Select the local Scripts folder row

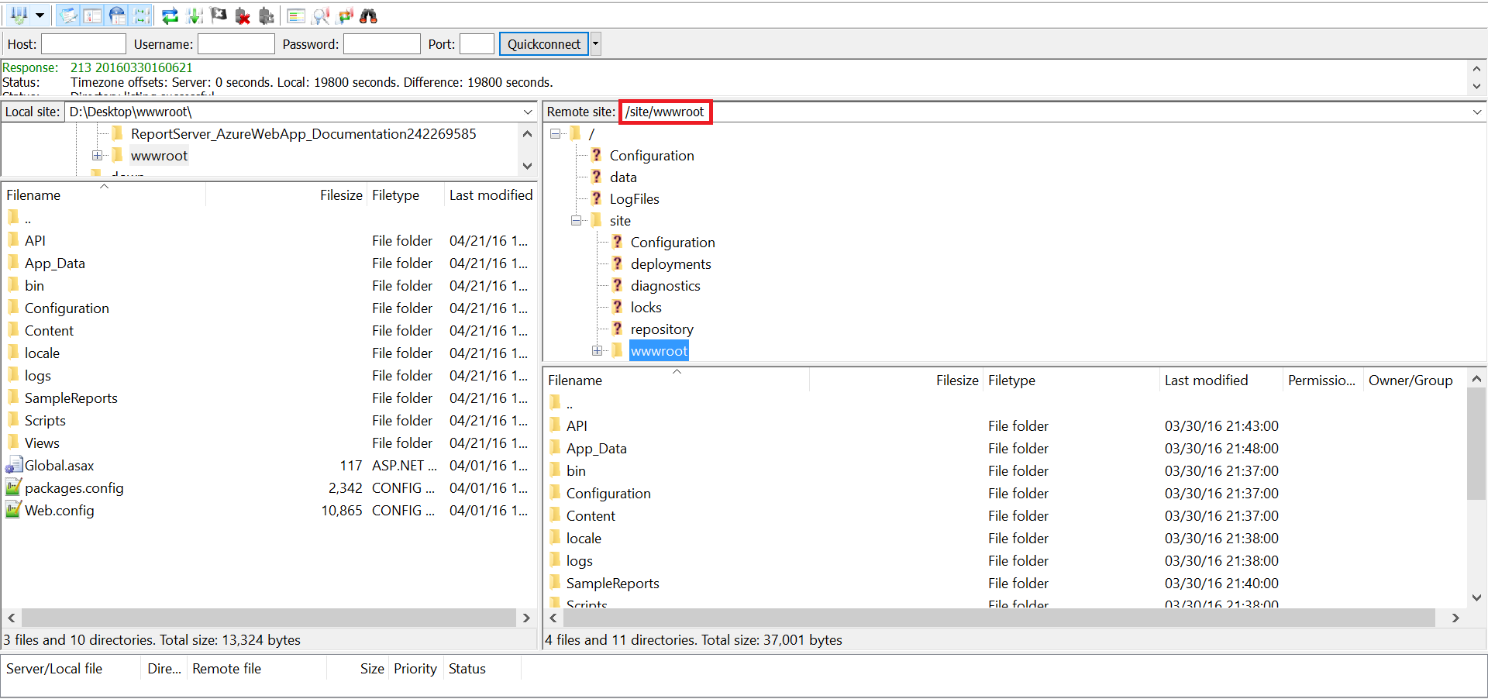pyautogui.click(x=269, y=421)
